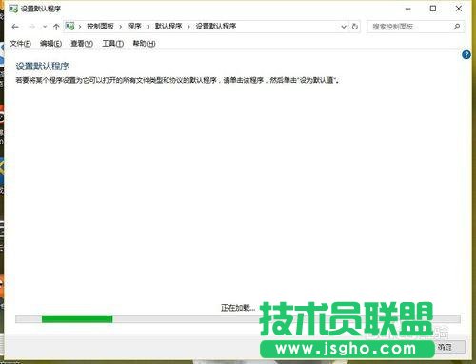The image size is (476, 364).
Task: Select 程序 in the breadcrumb path
Action: click(134, 27)
